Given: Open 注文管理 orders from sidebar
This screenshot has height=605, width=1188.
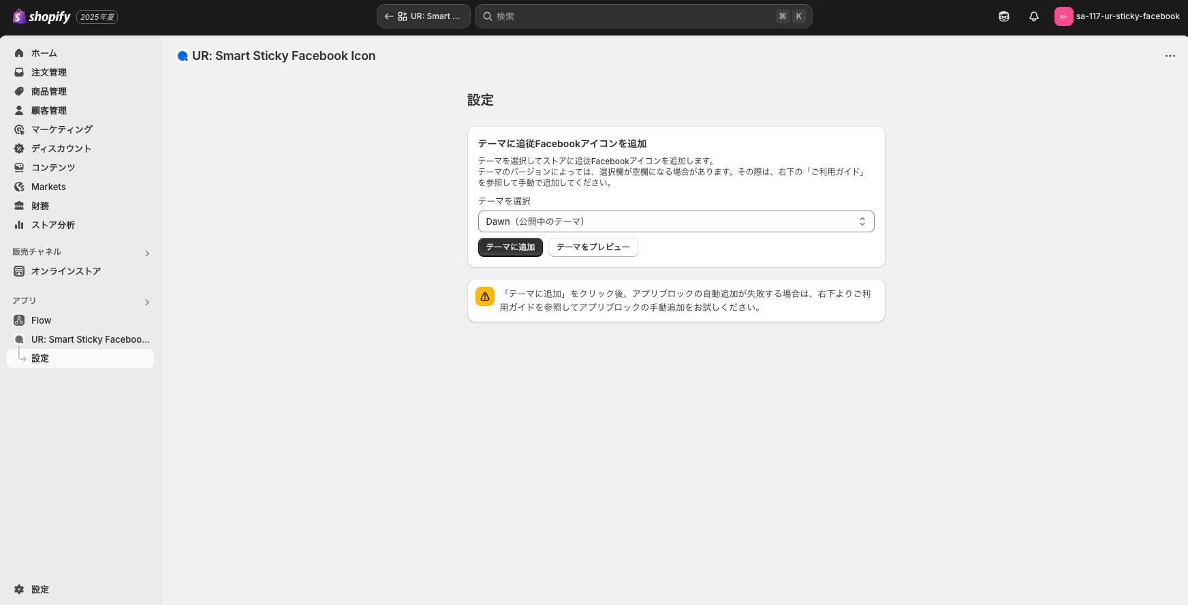Looking at the screenshot, I should click(x=48, y=72).
